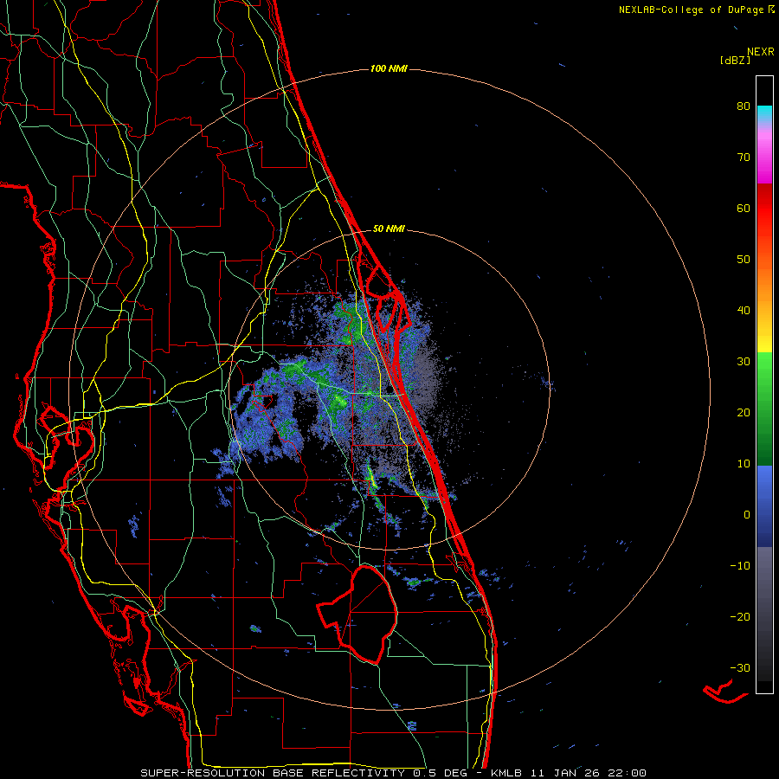
Task: Click the 40 value on the dBZ scale
Action: pyautogui.click(x=744, y=311)
